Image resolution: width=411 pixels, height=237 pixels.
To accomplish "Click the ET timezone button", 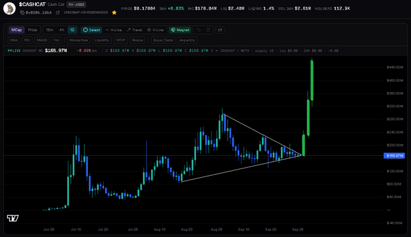I will (x=220, y=30).
